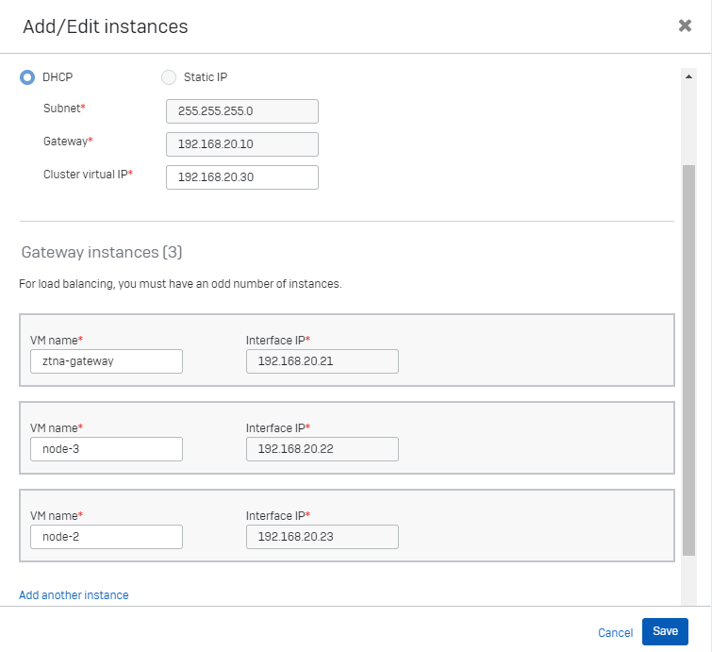Select the node-2 VM name field
This screenshot has height=652, width=712.
tap(106, 537)
